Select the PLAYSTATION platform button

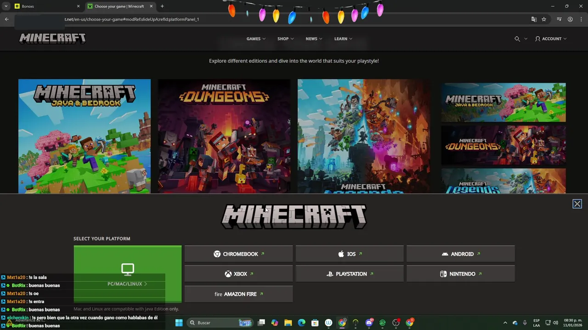(350, 274)
